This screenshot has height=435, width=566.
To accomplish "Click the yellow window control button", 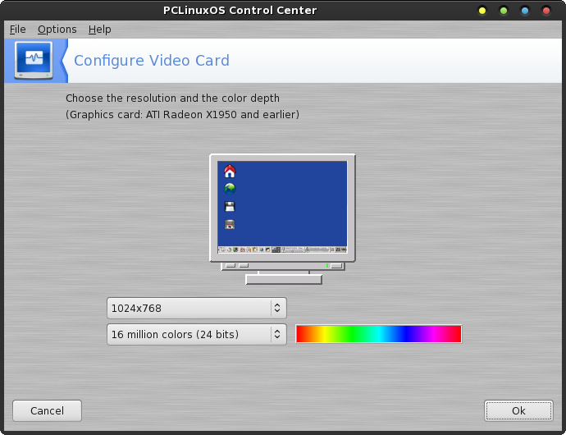I will 482,11.
